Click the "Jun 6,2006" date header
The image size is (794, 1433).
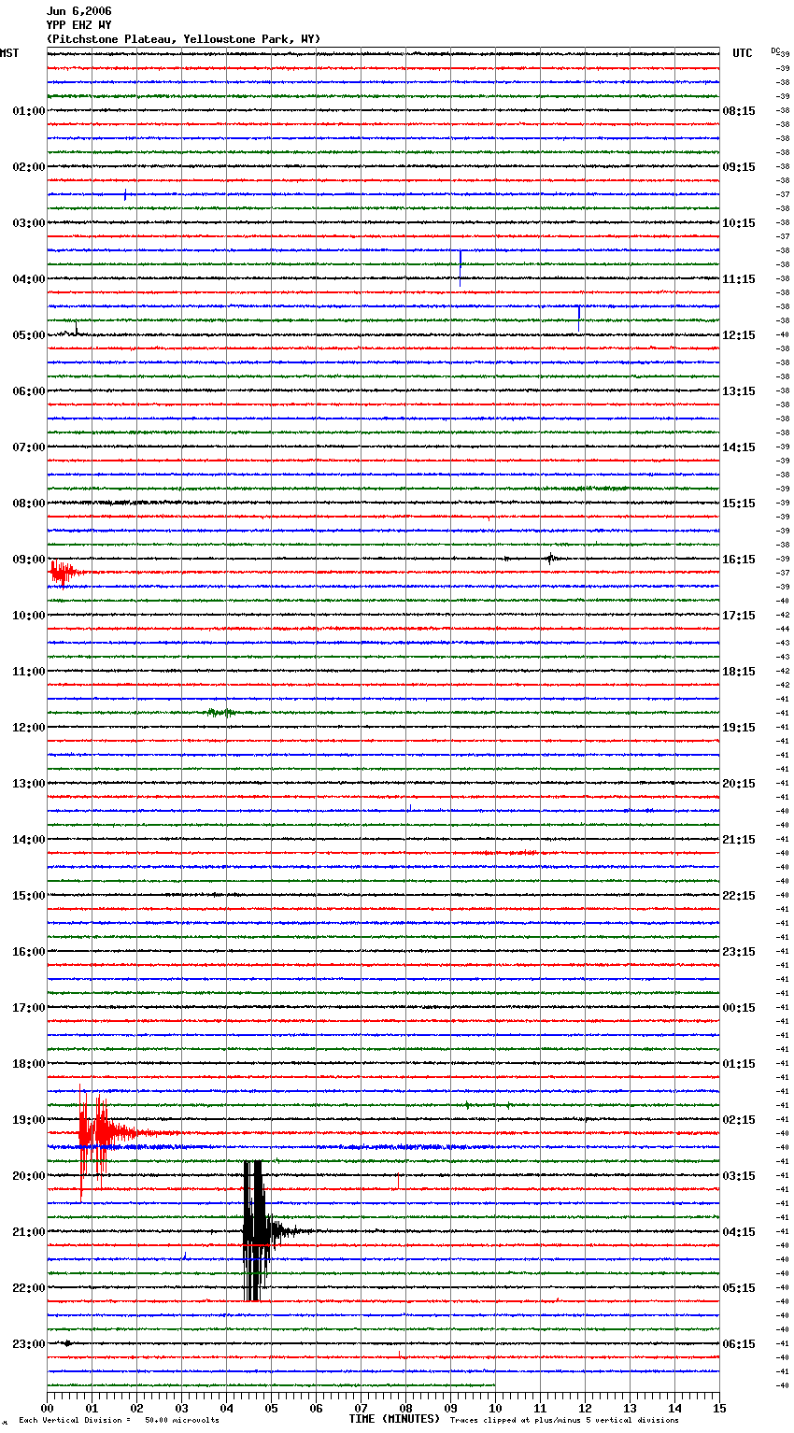78,11
